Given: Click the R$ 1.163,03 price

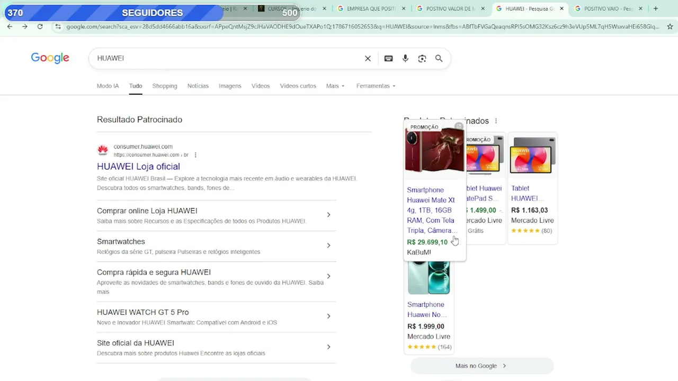Looking at the screenshot, I should pyautogui.click(x=529, y=210).
